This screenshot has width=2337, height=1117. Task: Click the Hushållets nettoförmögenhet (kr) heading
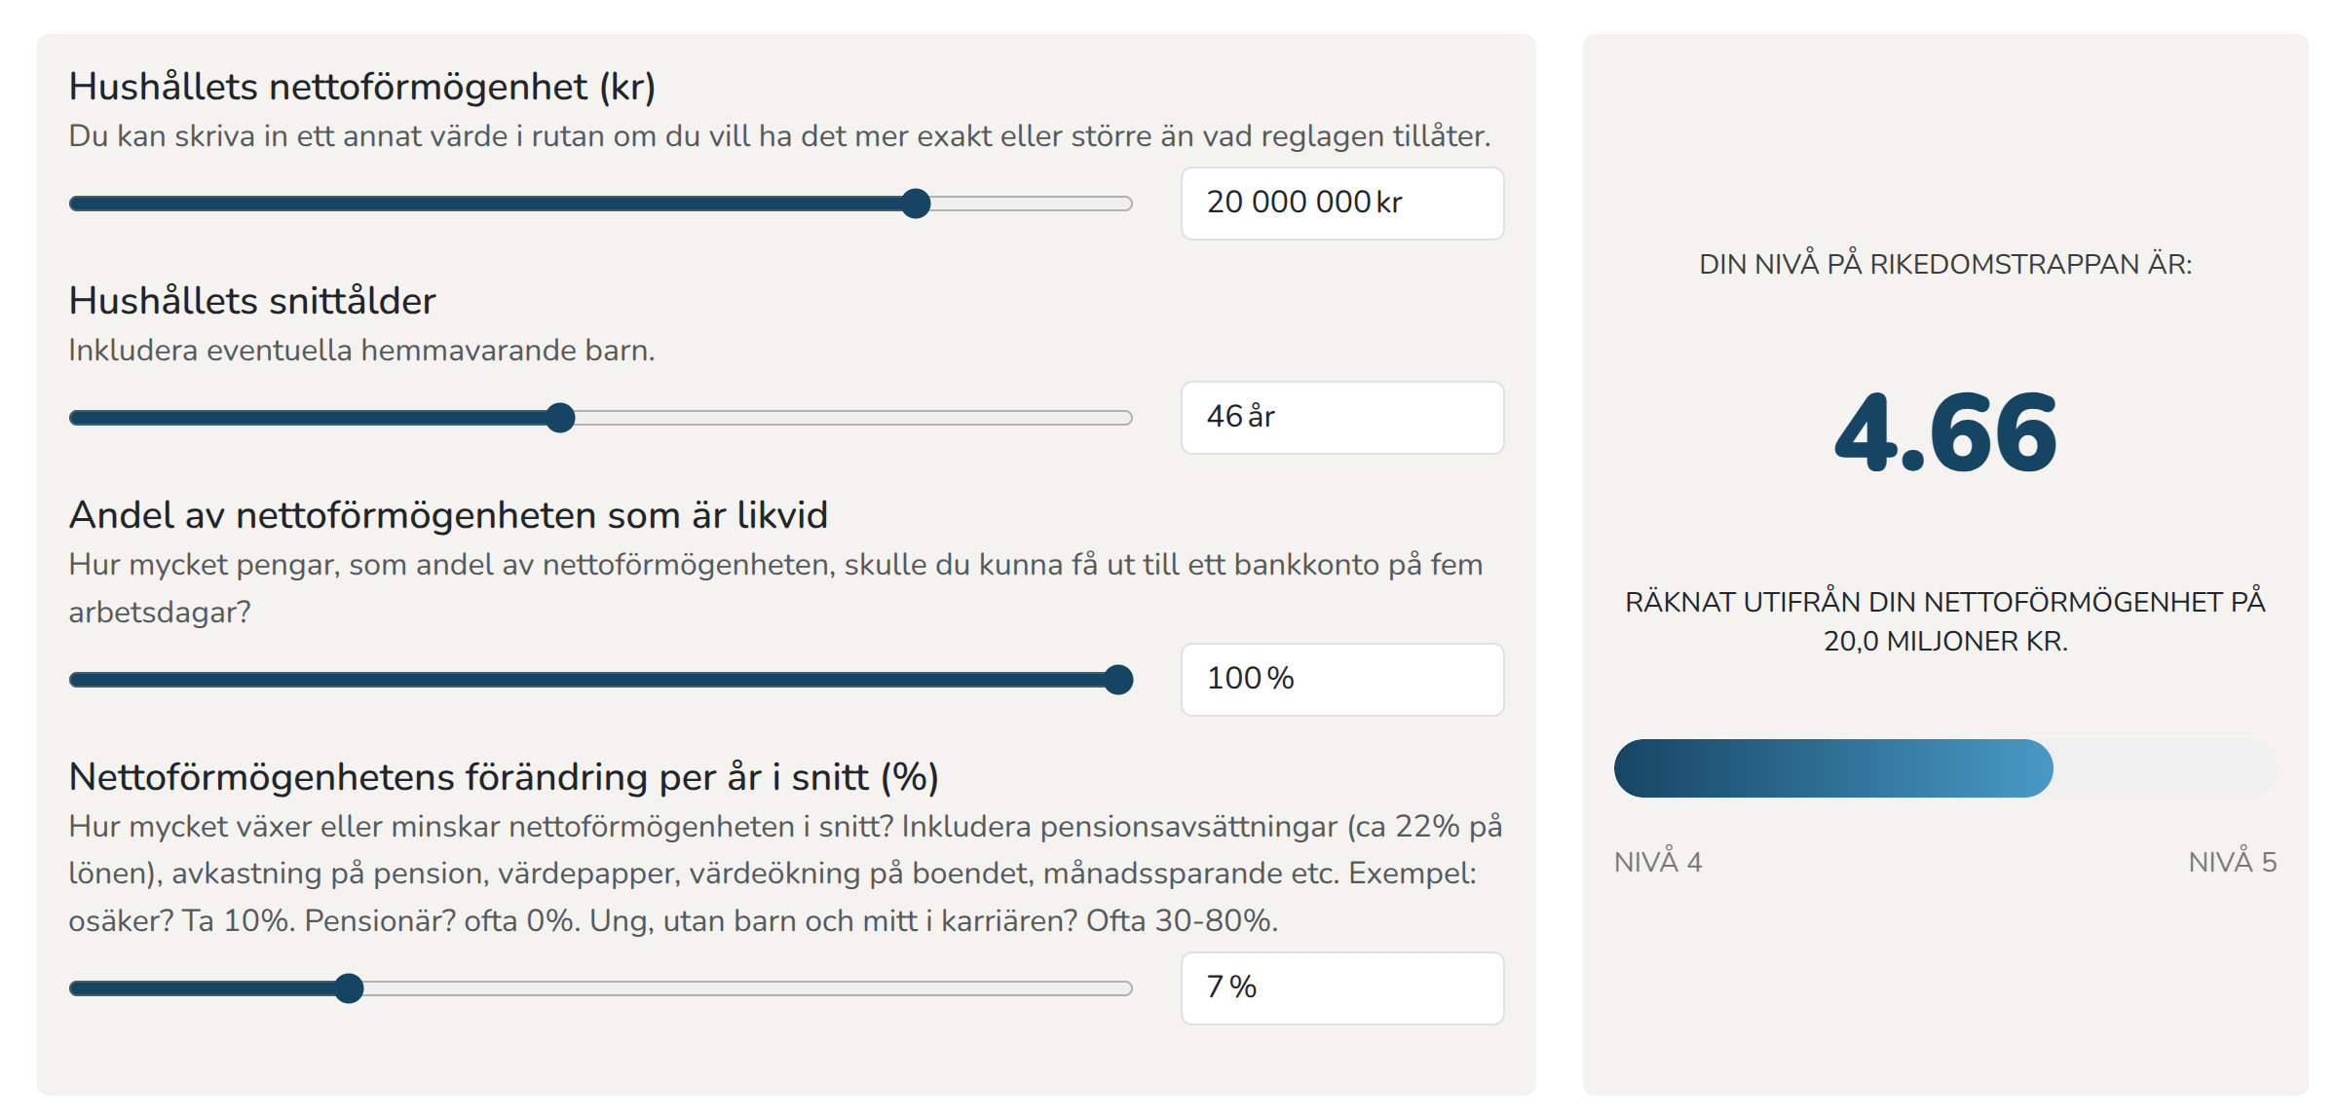361,87
